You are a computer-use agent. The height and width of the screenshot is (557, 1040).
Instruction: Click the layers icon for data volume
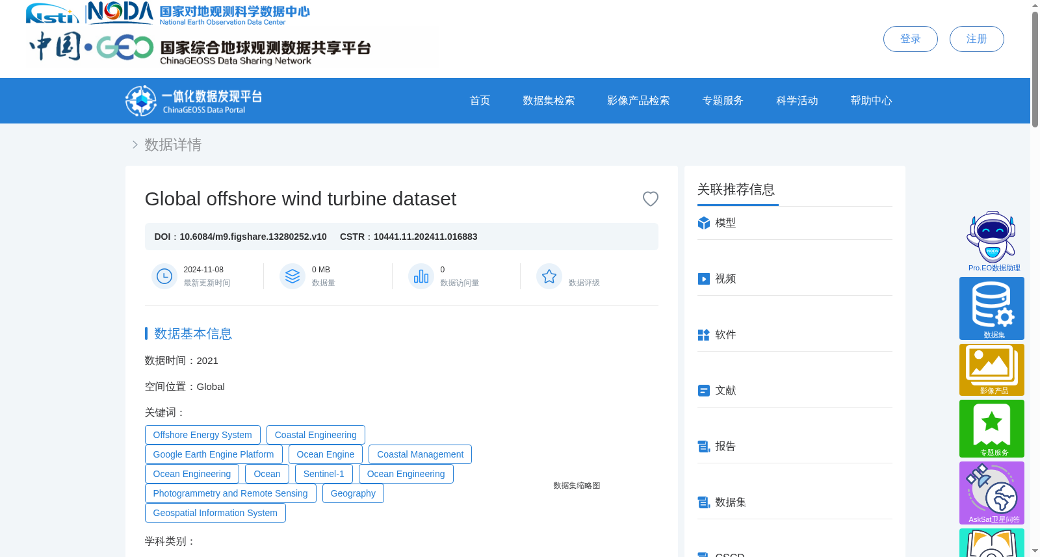pos(292,276)
